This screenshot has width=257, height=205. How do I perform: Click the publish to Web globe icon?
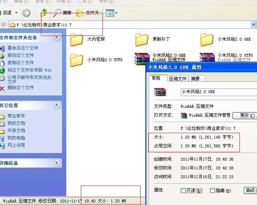click(2, 71)
